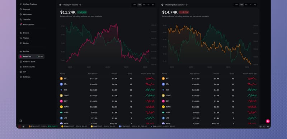Click the DOGE coin icon in spot table
The width and height of the screenshot is (287, 139).
tap(61, 96)
